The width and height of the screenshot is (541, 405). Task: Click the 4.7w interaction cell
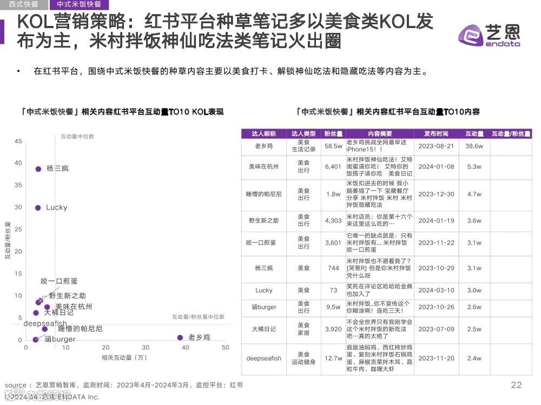pyautogui.click(x=474, y=194)
